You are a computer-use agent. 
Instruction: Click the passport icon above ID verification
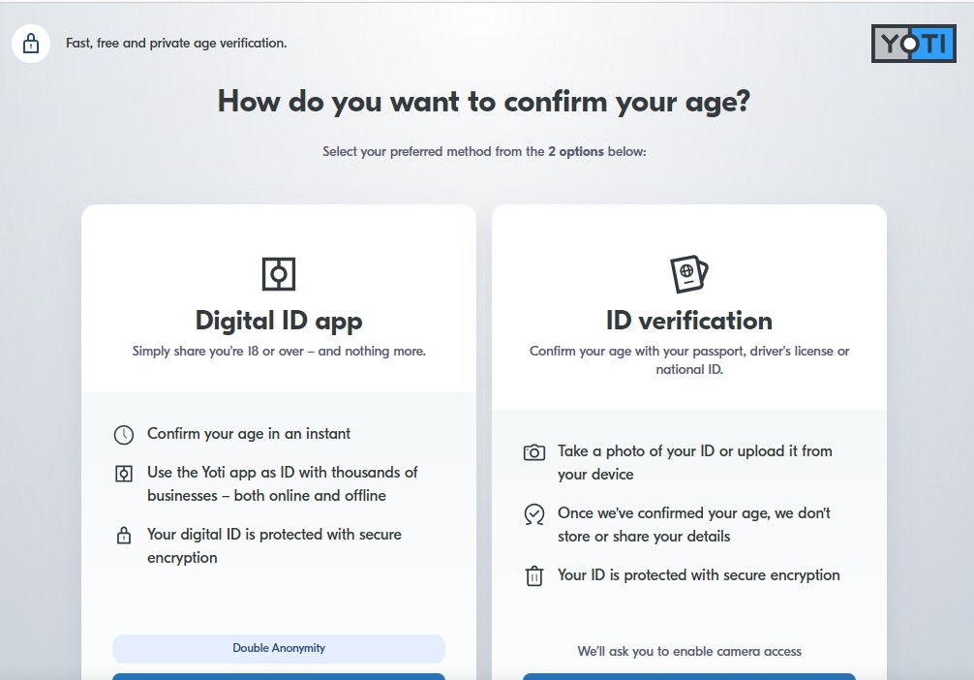click(x=689, y=274)
